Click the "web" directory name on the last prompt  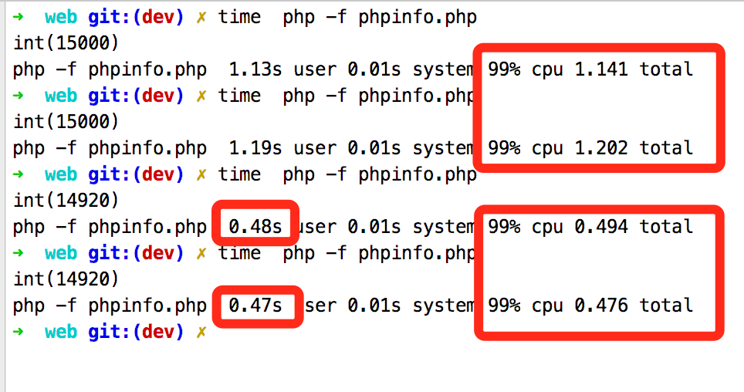pos(61,332)
